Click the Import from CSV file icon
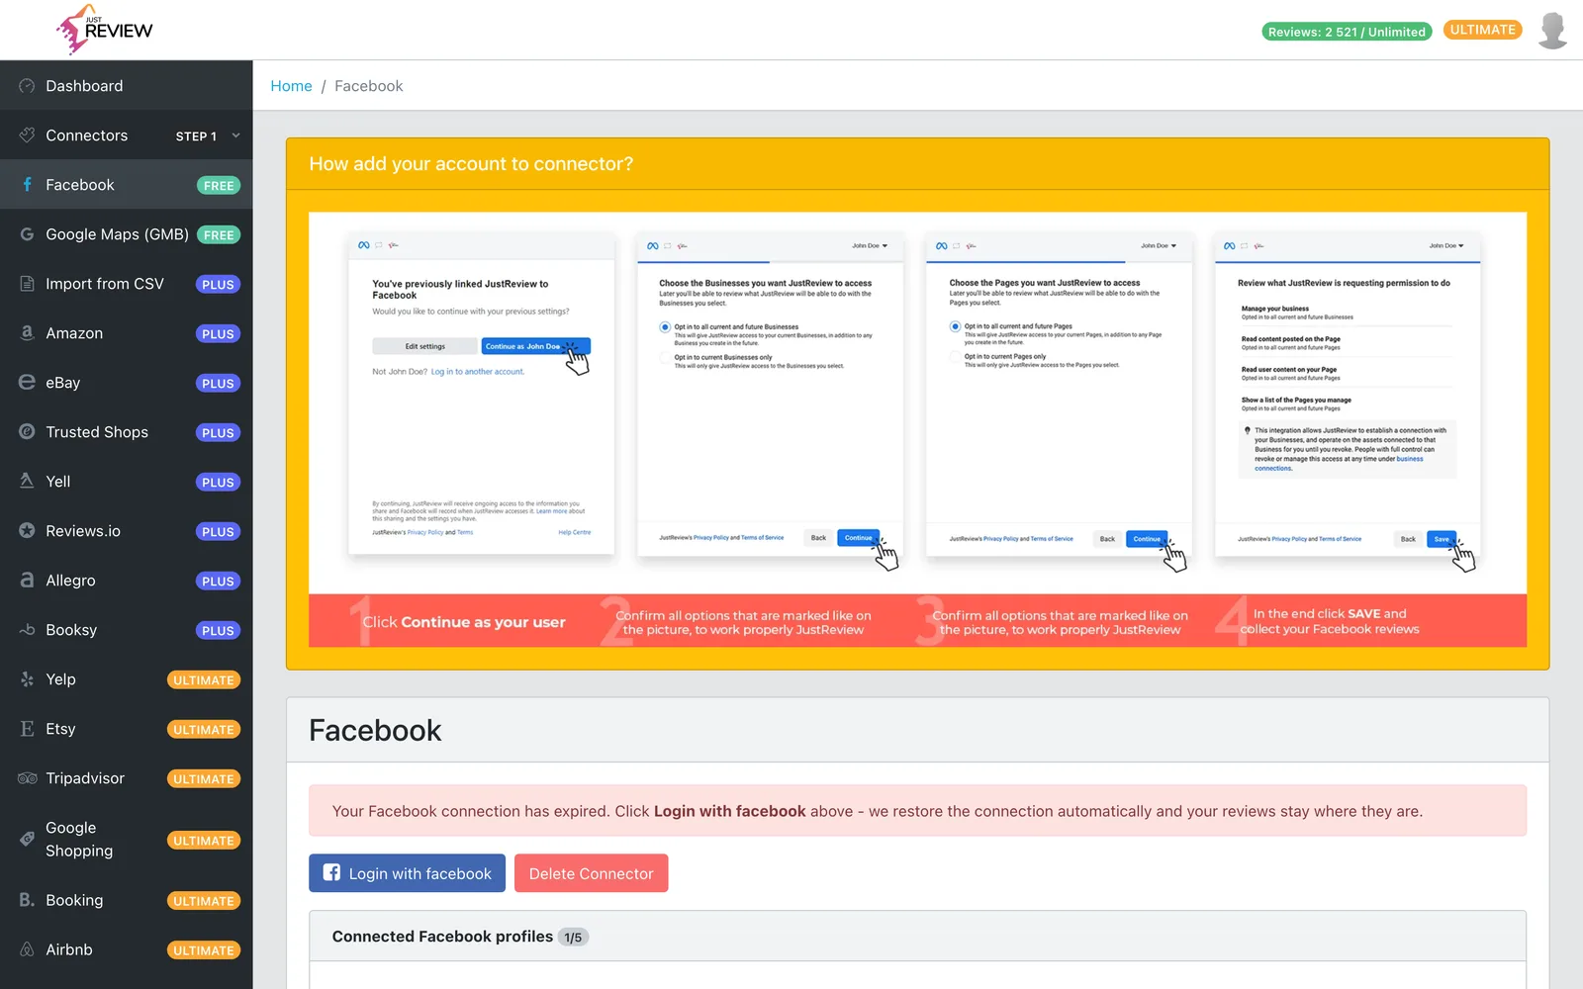Image resolution: width=1583 pixels, height=989 pixels. click(27, 284)
